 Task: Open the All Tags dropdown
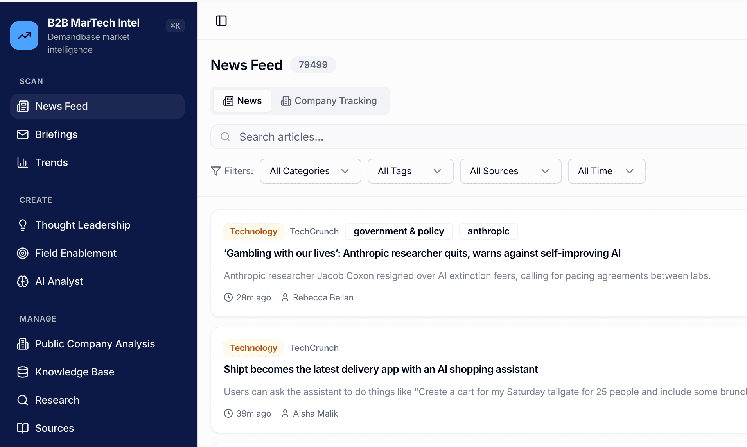tap(411, 171)
